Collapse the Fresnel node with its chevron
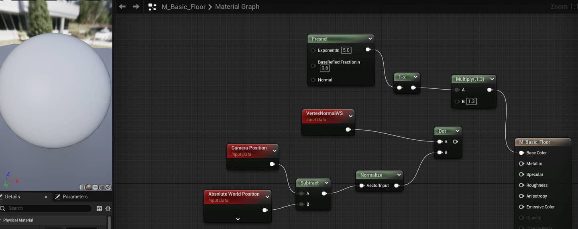 pos(370,39)
